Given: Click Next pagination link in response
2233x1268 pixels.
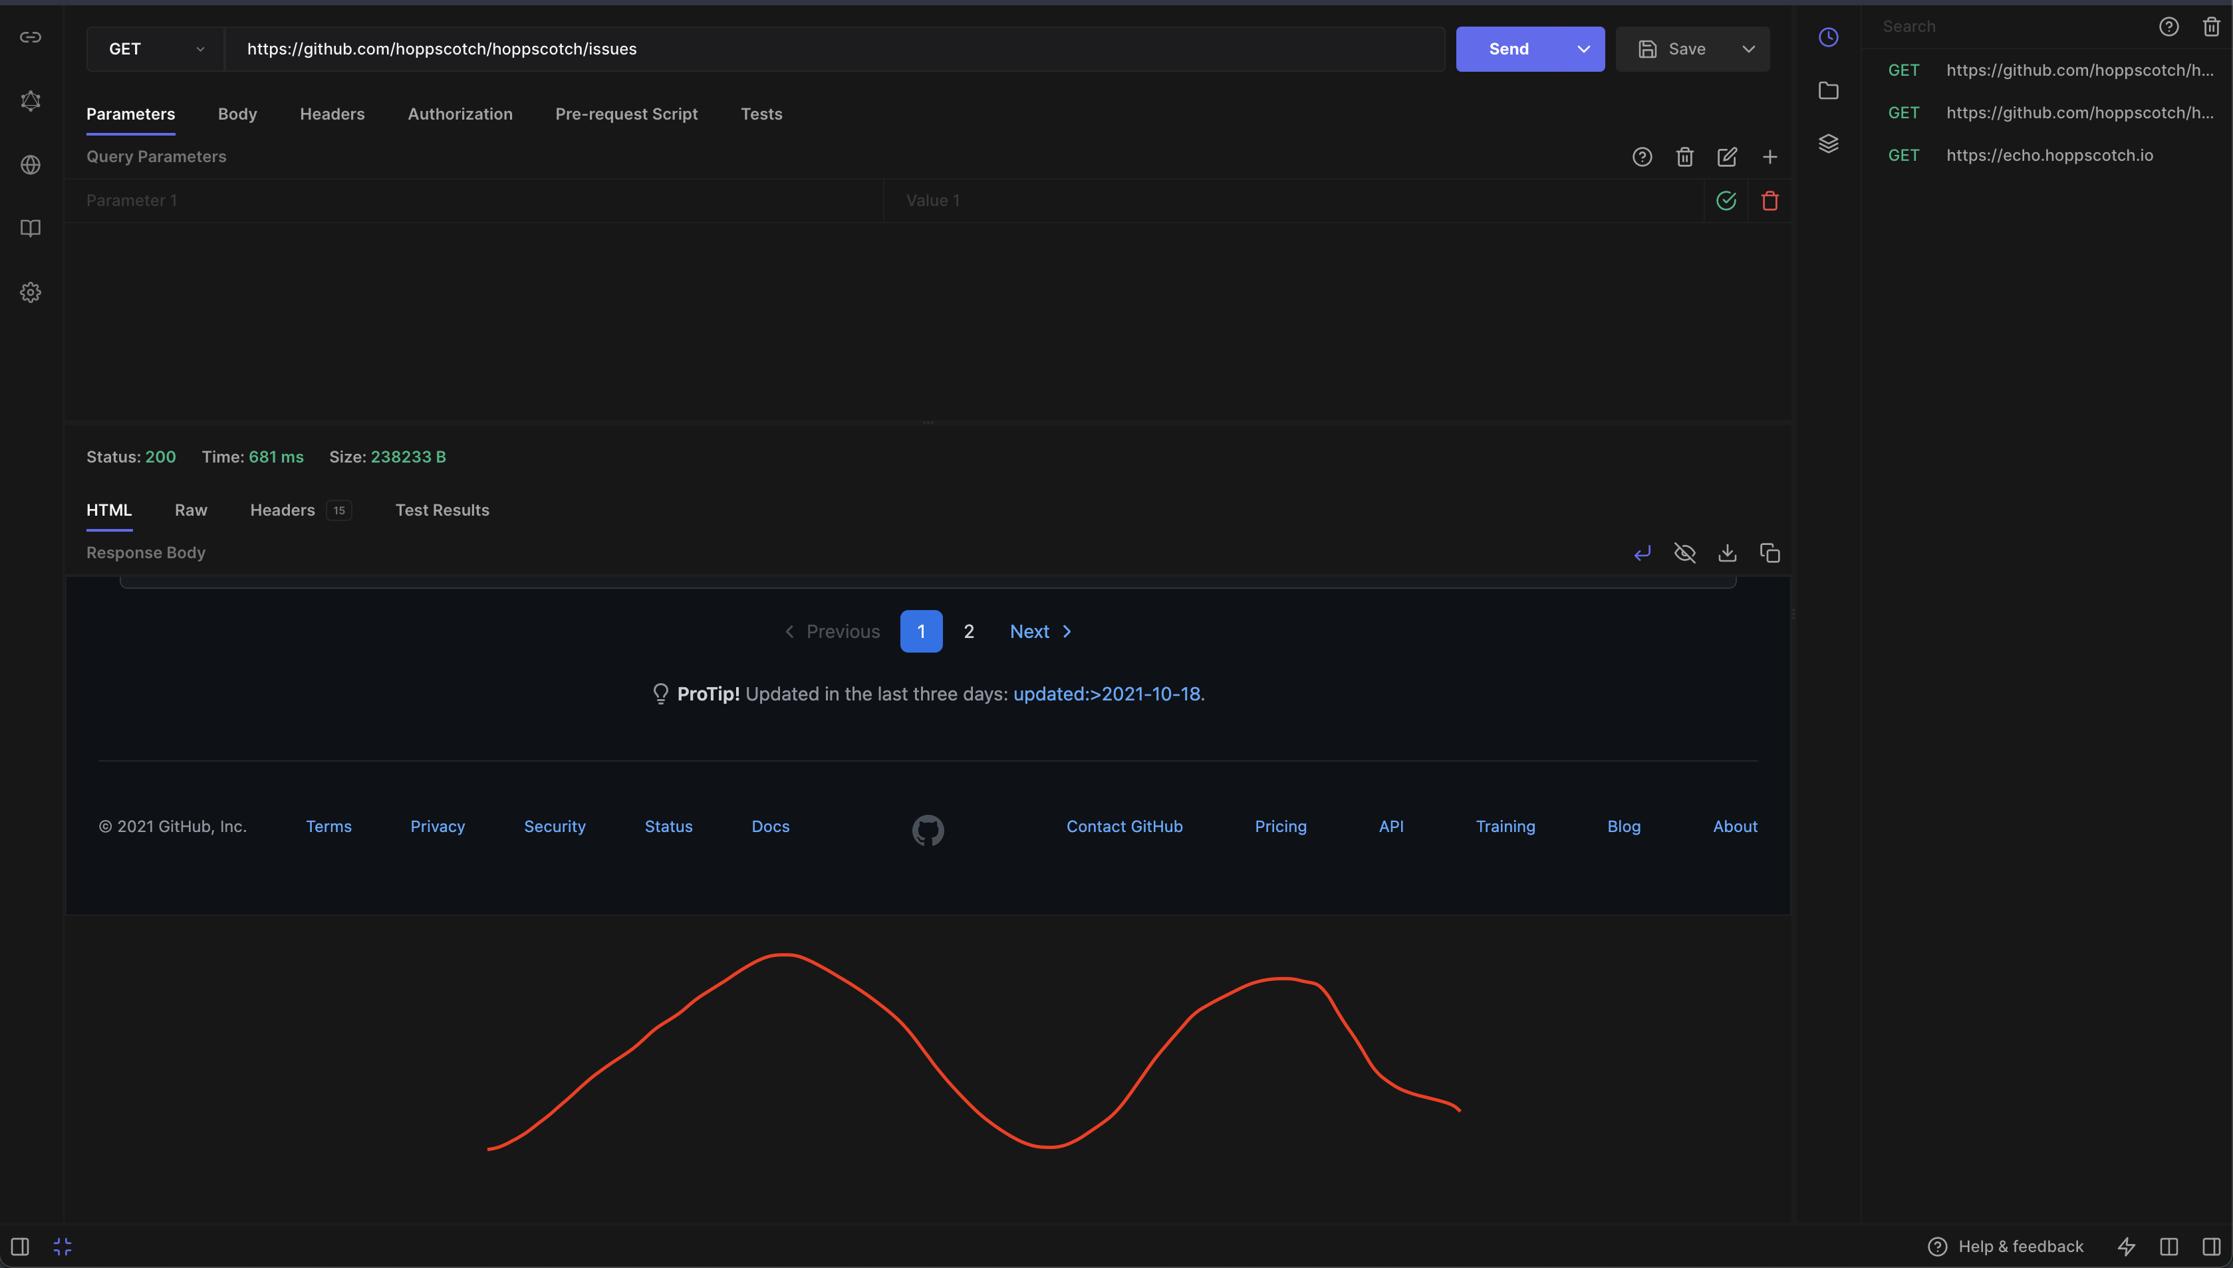Looking at the screenshot, I should [1040, 631].
